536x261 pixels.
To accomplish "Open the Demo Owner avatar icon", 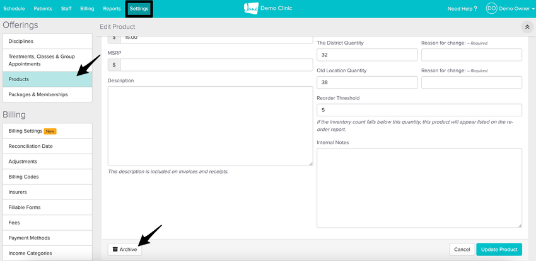I will click(x=491, y=9).
